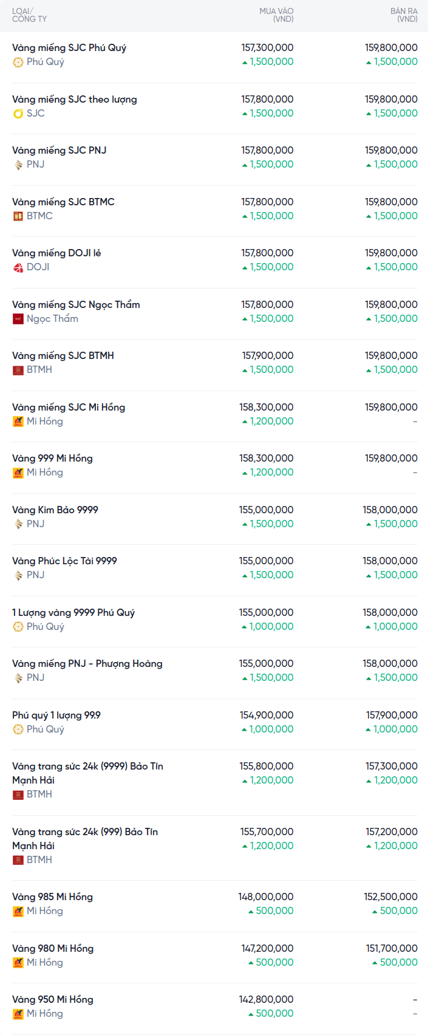Click the BTMC company logo icon
Screen dimensions: 428x1035
tap(18, 216)
